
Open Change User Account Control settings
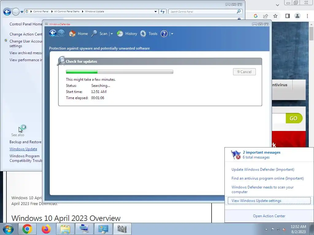[26, 43]
